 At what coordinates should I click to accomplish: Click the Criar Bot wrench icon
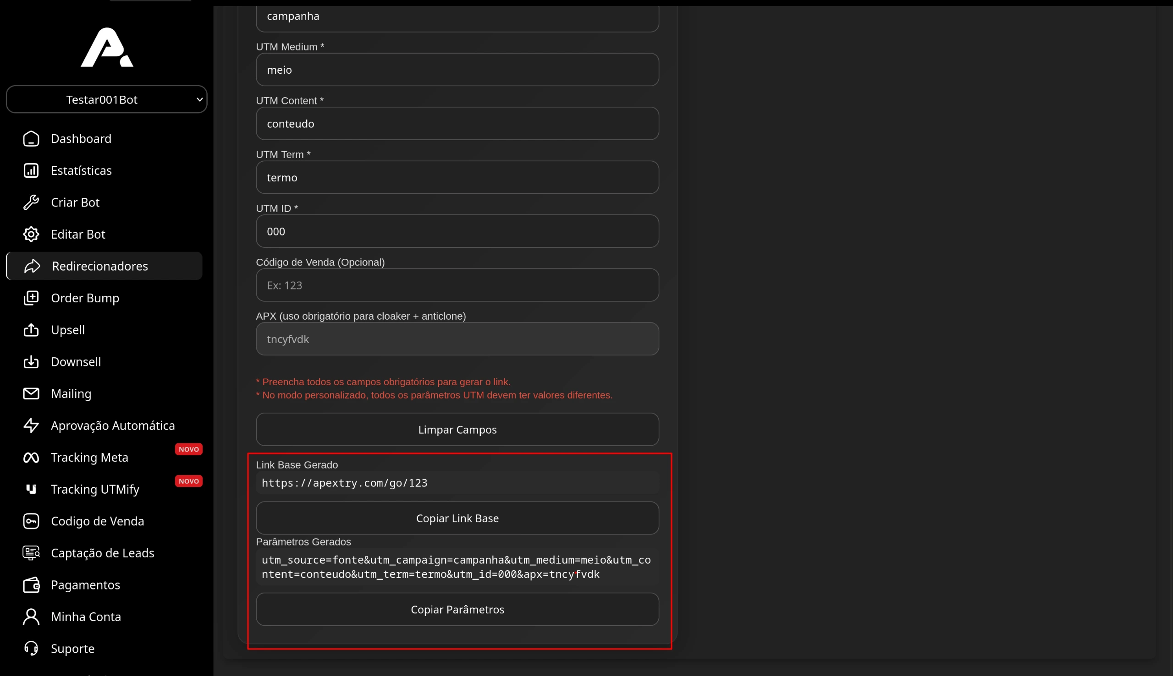[x=31, y=202]
